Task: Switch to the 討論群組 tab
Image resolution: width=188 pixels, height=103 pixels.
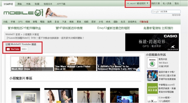Action: point(8,4)
